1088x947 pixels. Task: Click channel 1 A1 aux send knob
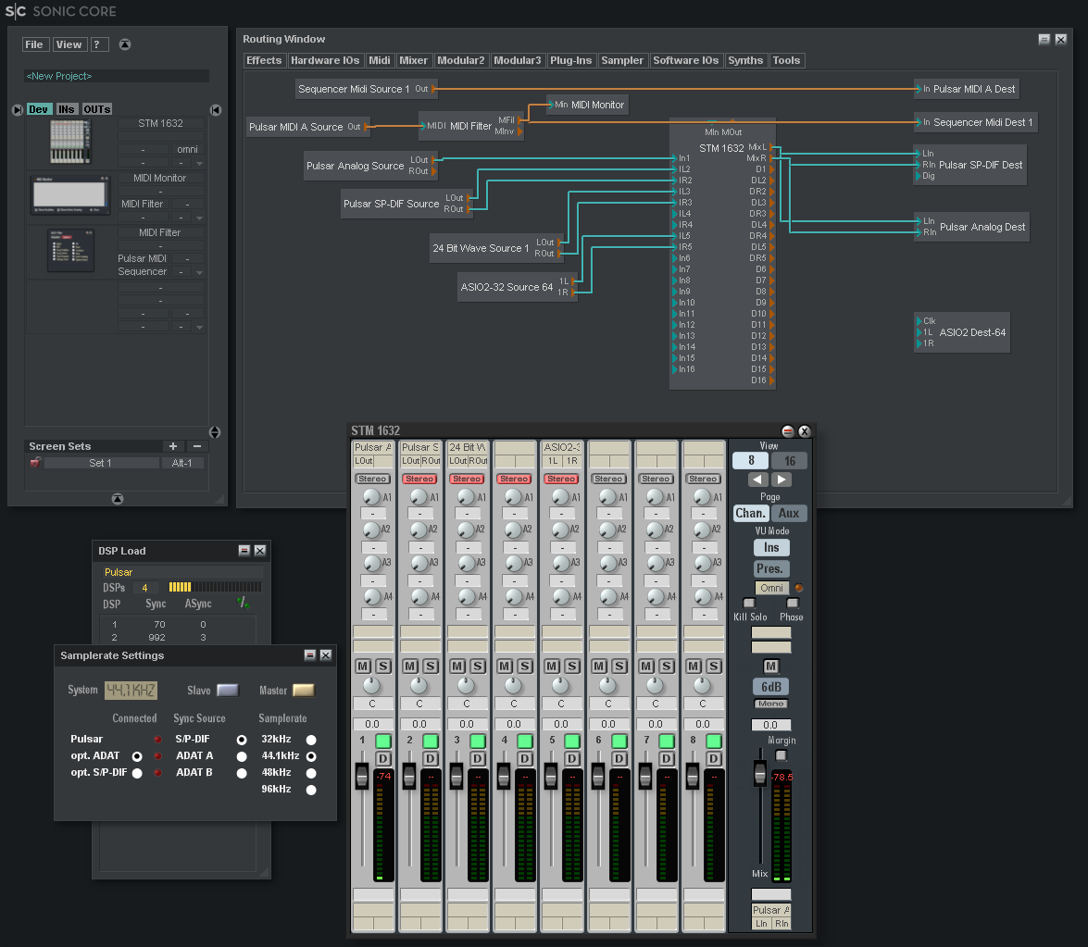pyautogui.click(x=372, y=497)
